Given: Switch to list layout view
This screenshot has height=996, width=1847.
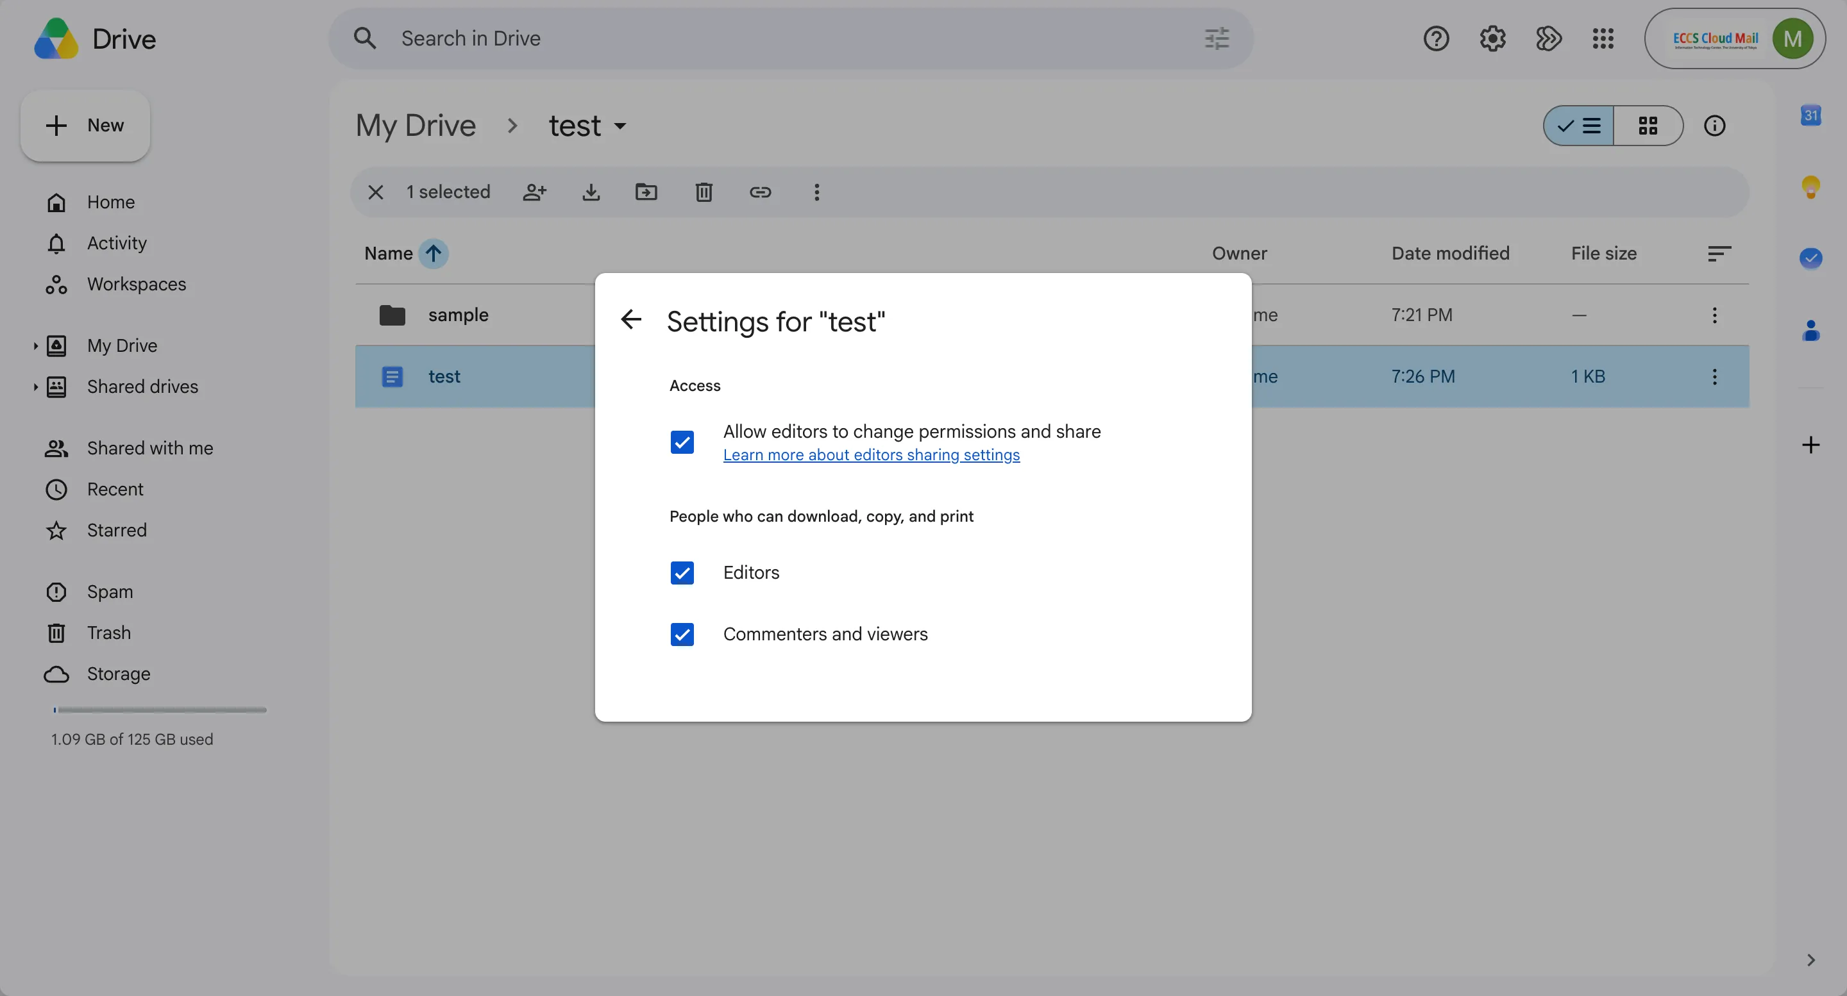Looking at the screenshot, I should tap(1578, 126).
